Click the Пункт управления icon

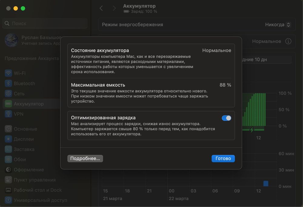pos(8,180)
